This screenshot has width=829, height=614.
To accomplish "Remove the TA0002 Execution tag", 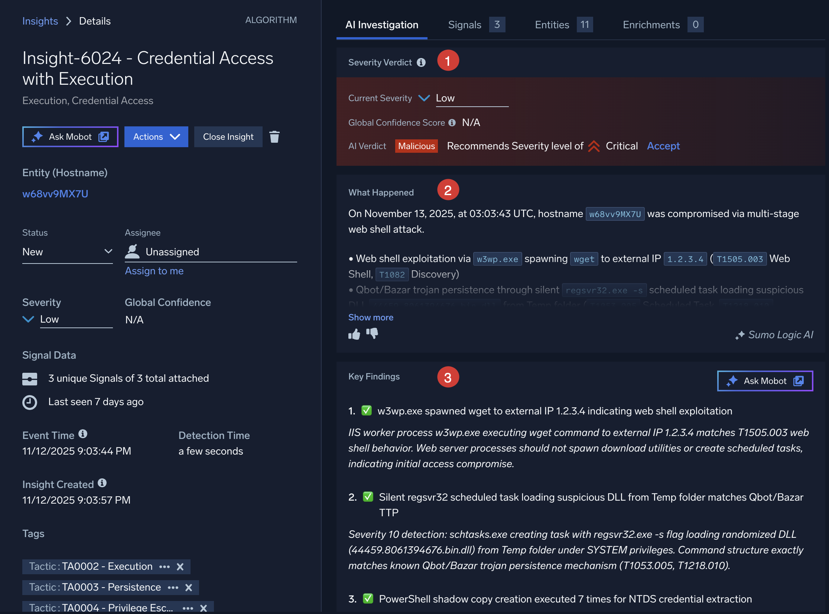I will coord(180,567).
